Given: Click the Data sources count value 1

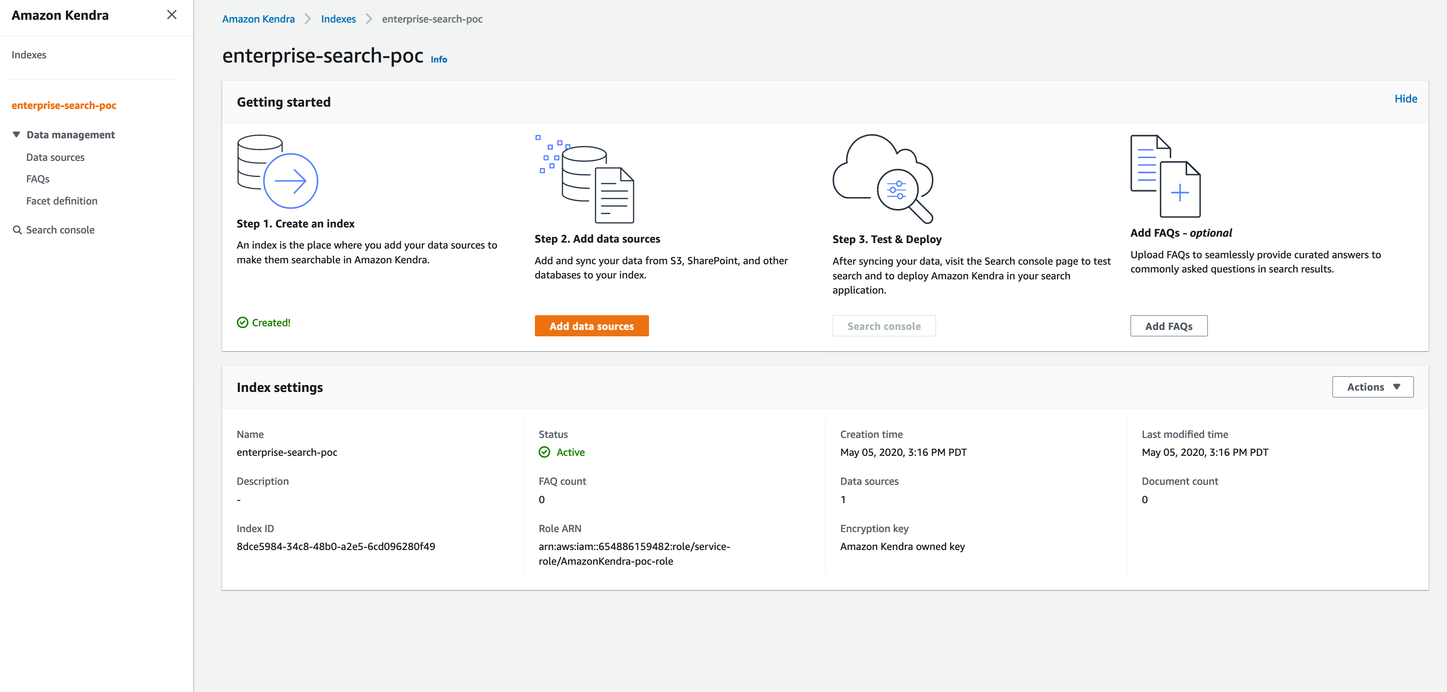Looking at the screenshot, I should tap(843, 499).
